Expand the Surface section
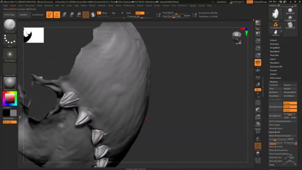Viewport: 302px width, 170px height. [x=273, y=74]
